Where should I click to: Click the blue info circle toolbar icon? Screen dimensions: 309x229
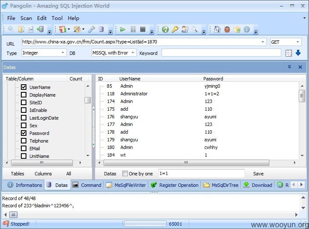pos(247,29)
